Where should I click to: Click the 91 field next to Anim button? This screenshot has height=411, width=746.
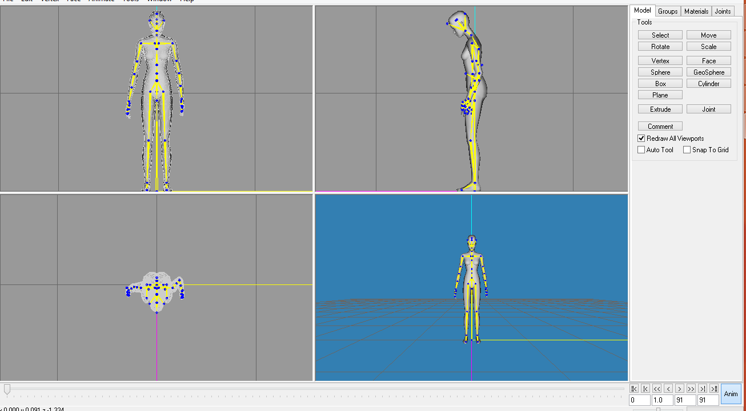(x=708, y=400)
